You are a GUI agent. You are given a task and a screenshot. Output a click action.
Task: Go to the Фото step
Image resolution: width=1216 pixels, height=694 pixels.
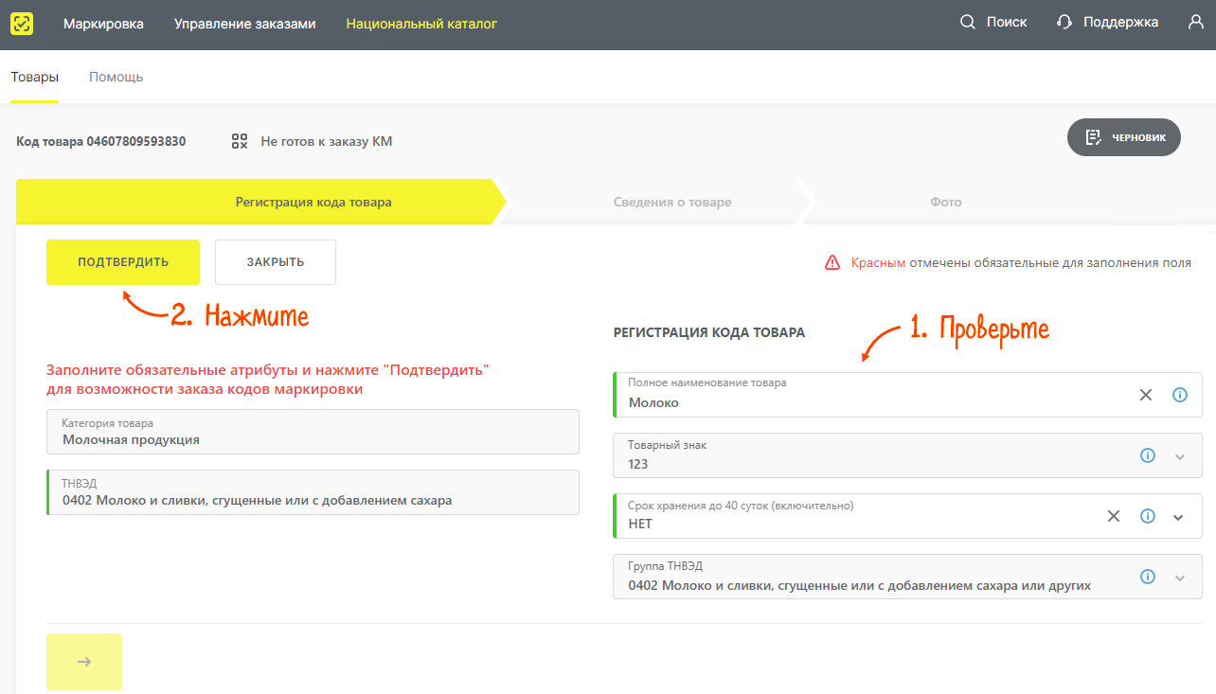pyautogui.click(x=946, y=202)
